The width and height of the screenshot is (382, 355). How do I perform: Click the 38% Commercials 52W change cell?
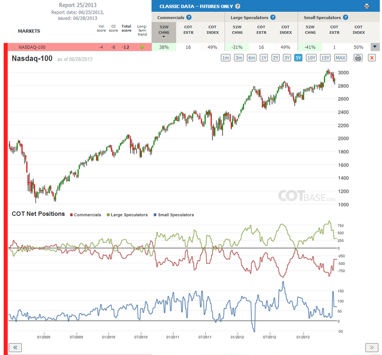click(x=164, y=47)
